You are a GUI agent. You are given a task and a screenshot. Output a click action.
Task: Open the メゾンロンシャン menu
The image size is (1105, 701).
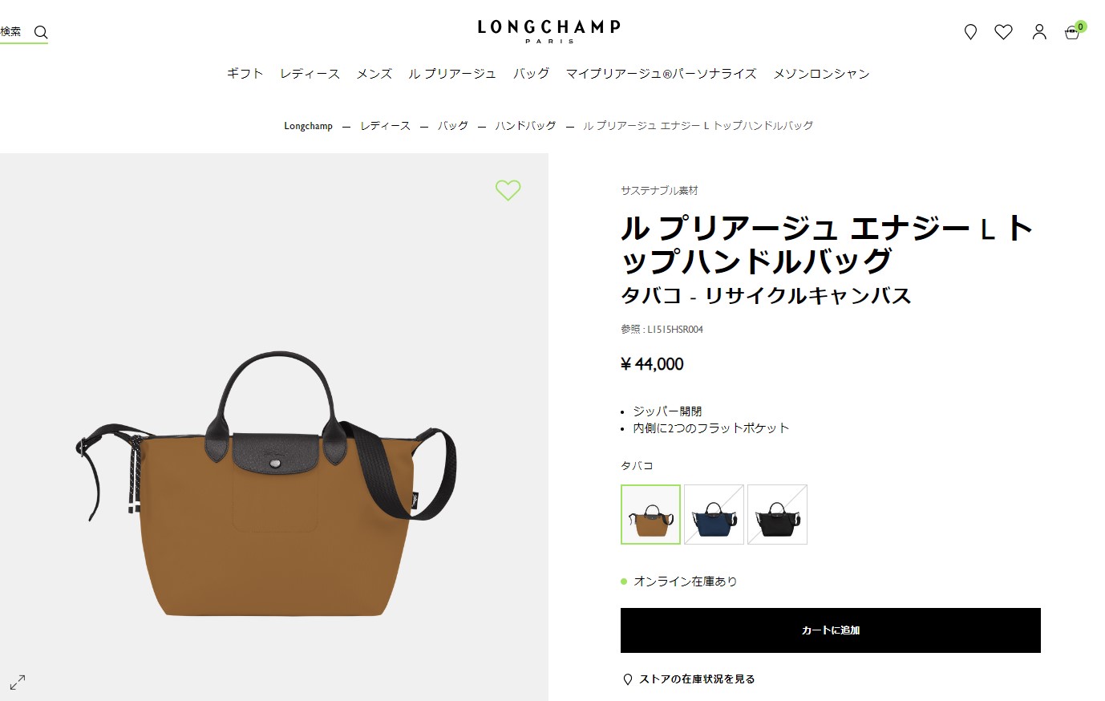(x=821, y=74)
